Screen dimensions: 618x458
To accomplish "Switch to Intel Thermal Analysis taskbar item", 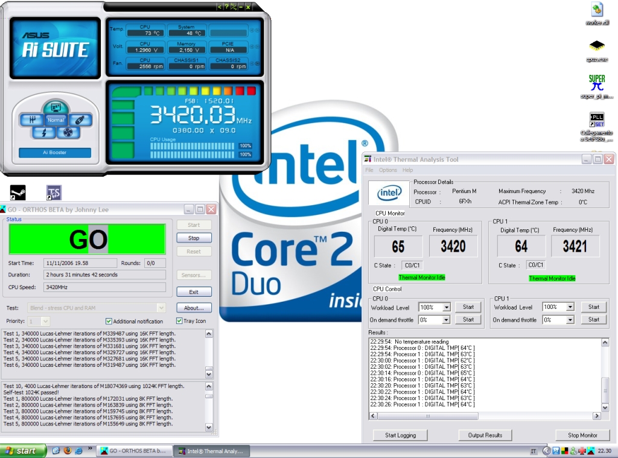I will (211, 451).
